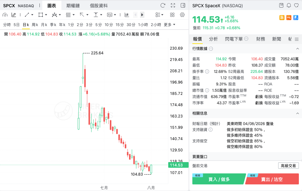This screenshot has width=302, height=191.
Task: Select the wave pattern drawing tool
Action: pos(54,15)
